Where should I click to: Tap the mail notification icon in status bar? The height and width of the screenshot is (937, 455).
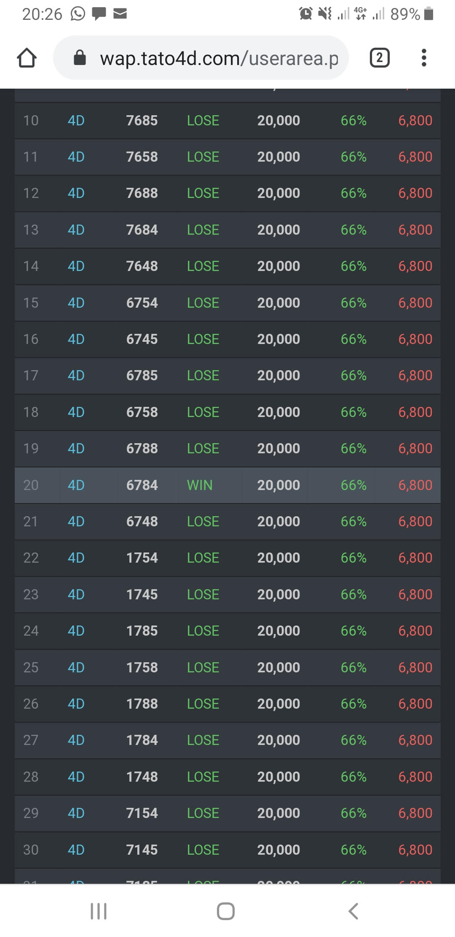[x=120, y=14]
